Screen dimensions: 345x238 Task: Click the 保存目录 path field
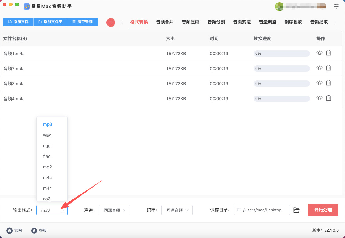pyautogui.click(x=262, y=210)
